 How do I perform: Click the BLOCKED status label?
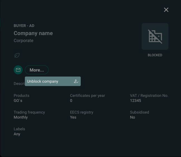click(155, 55)
